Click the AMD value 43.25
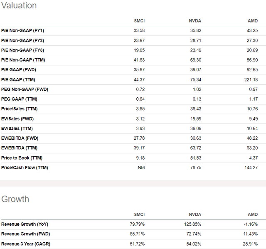Screen dimensions: 266x249 point(252,30)
